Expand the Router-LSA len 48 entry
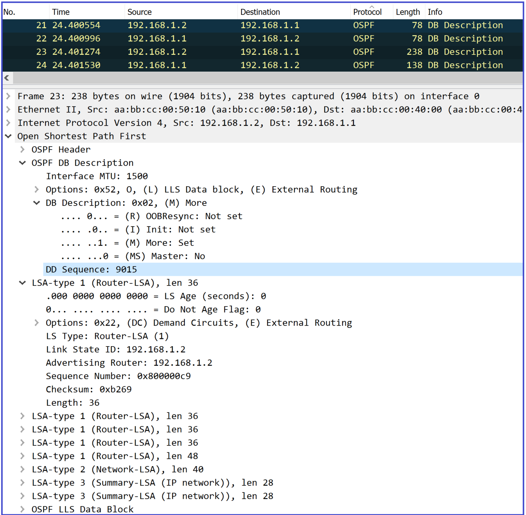 (22, 456)
